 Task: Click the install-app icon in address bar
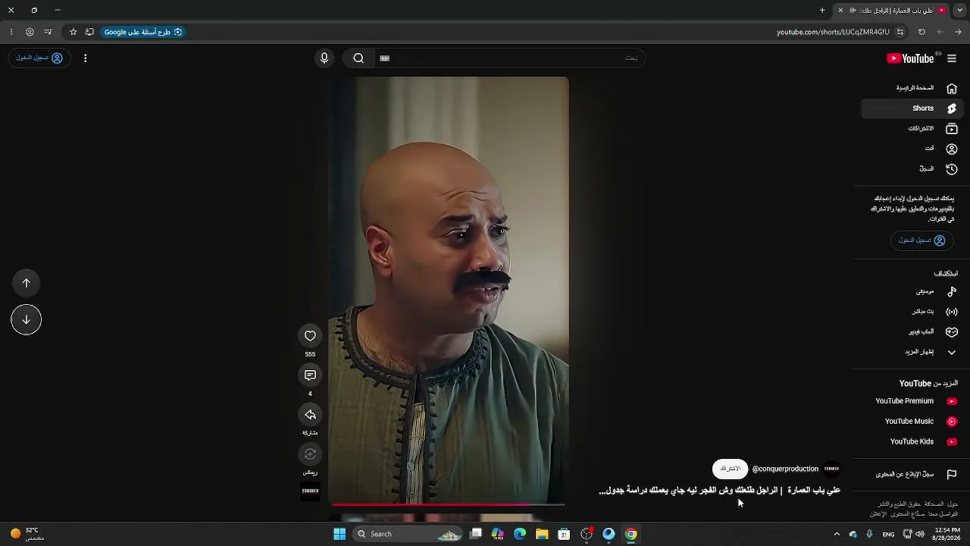coord(89,32)
